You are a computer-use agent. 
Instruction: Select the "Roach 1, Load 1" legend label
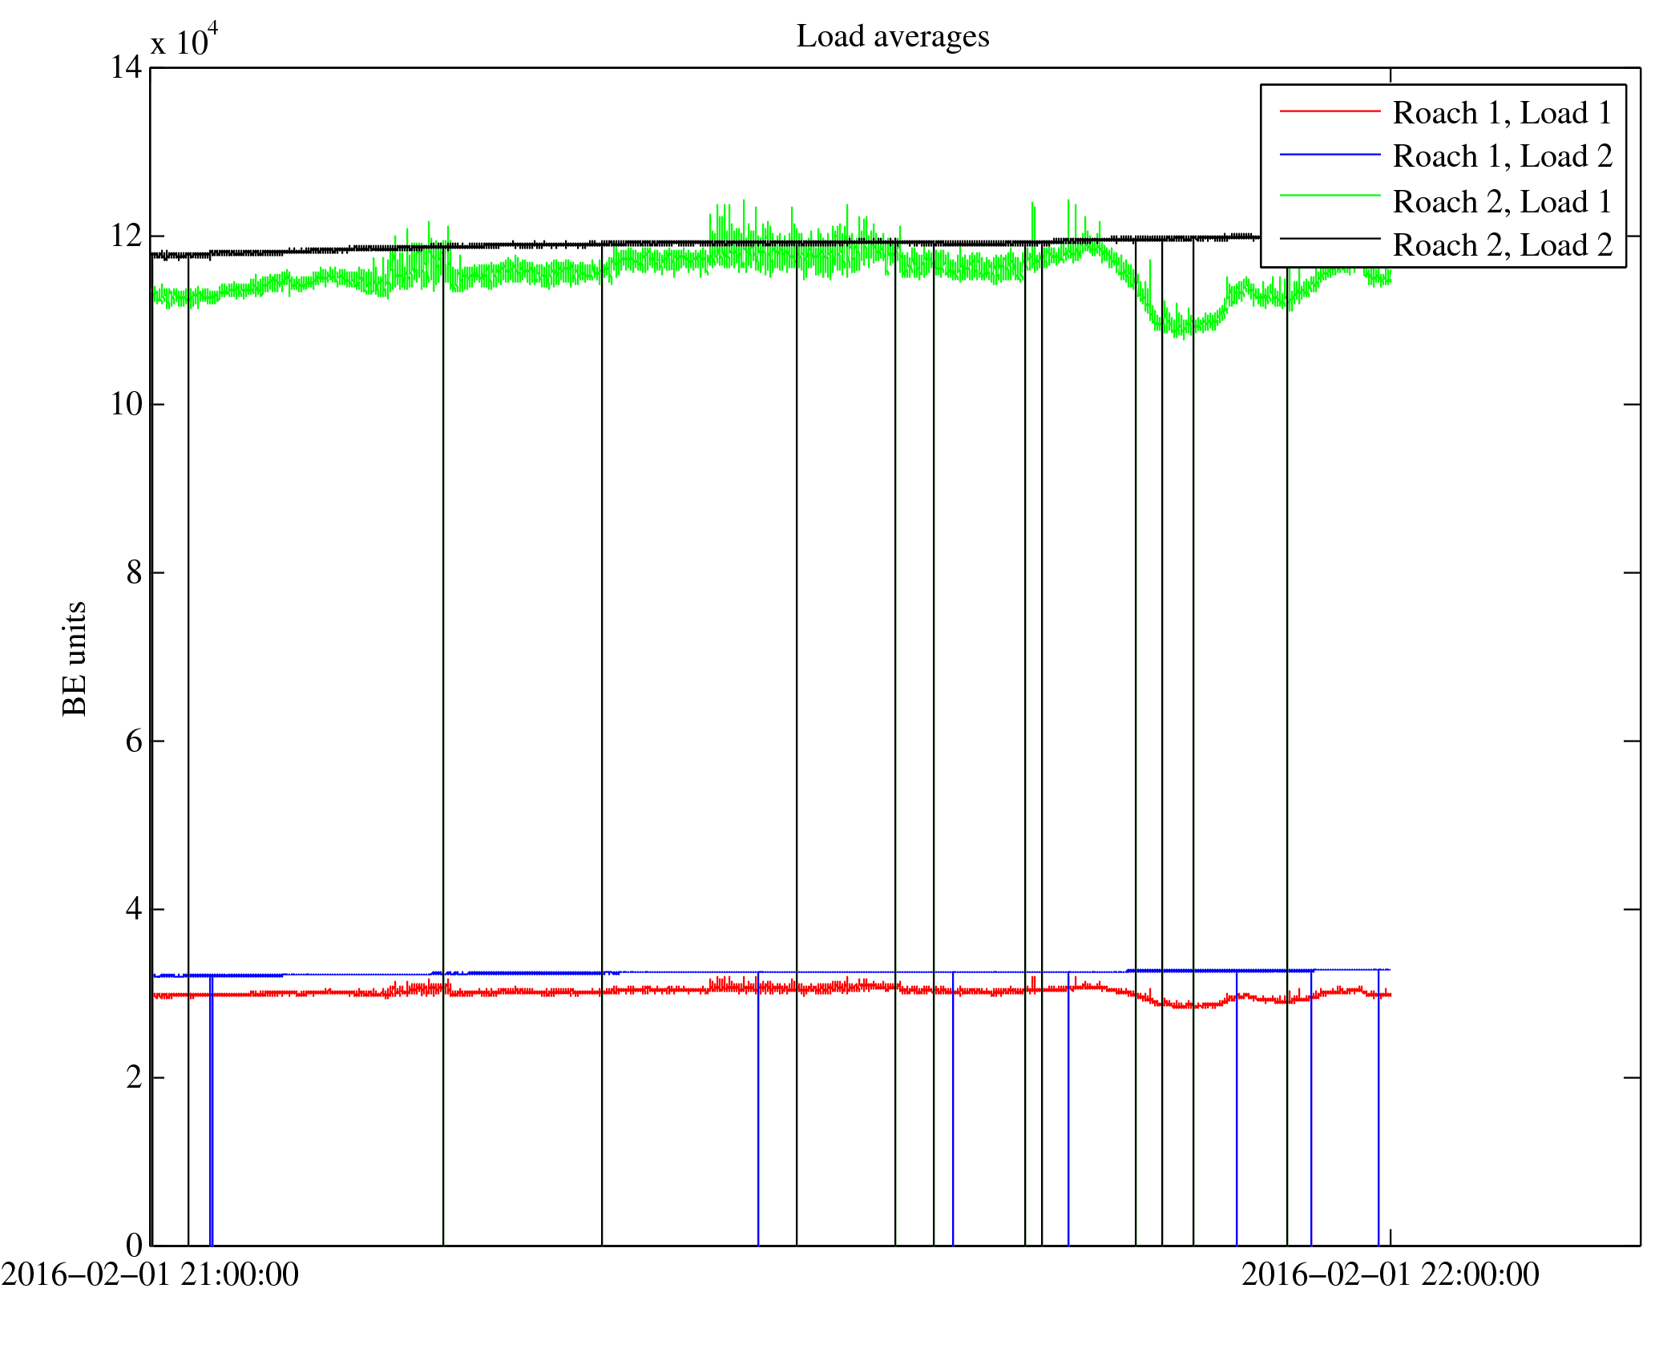coord(1502,113)
